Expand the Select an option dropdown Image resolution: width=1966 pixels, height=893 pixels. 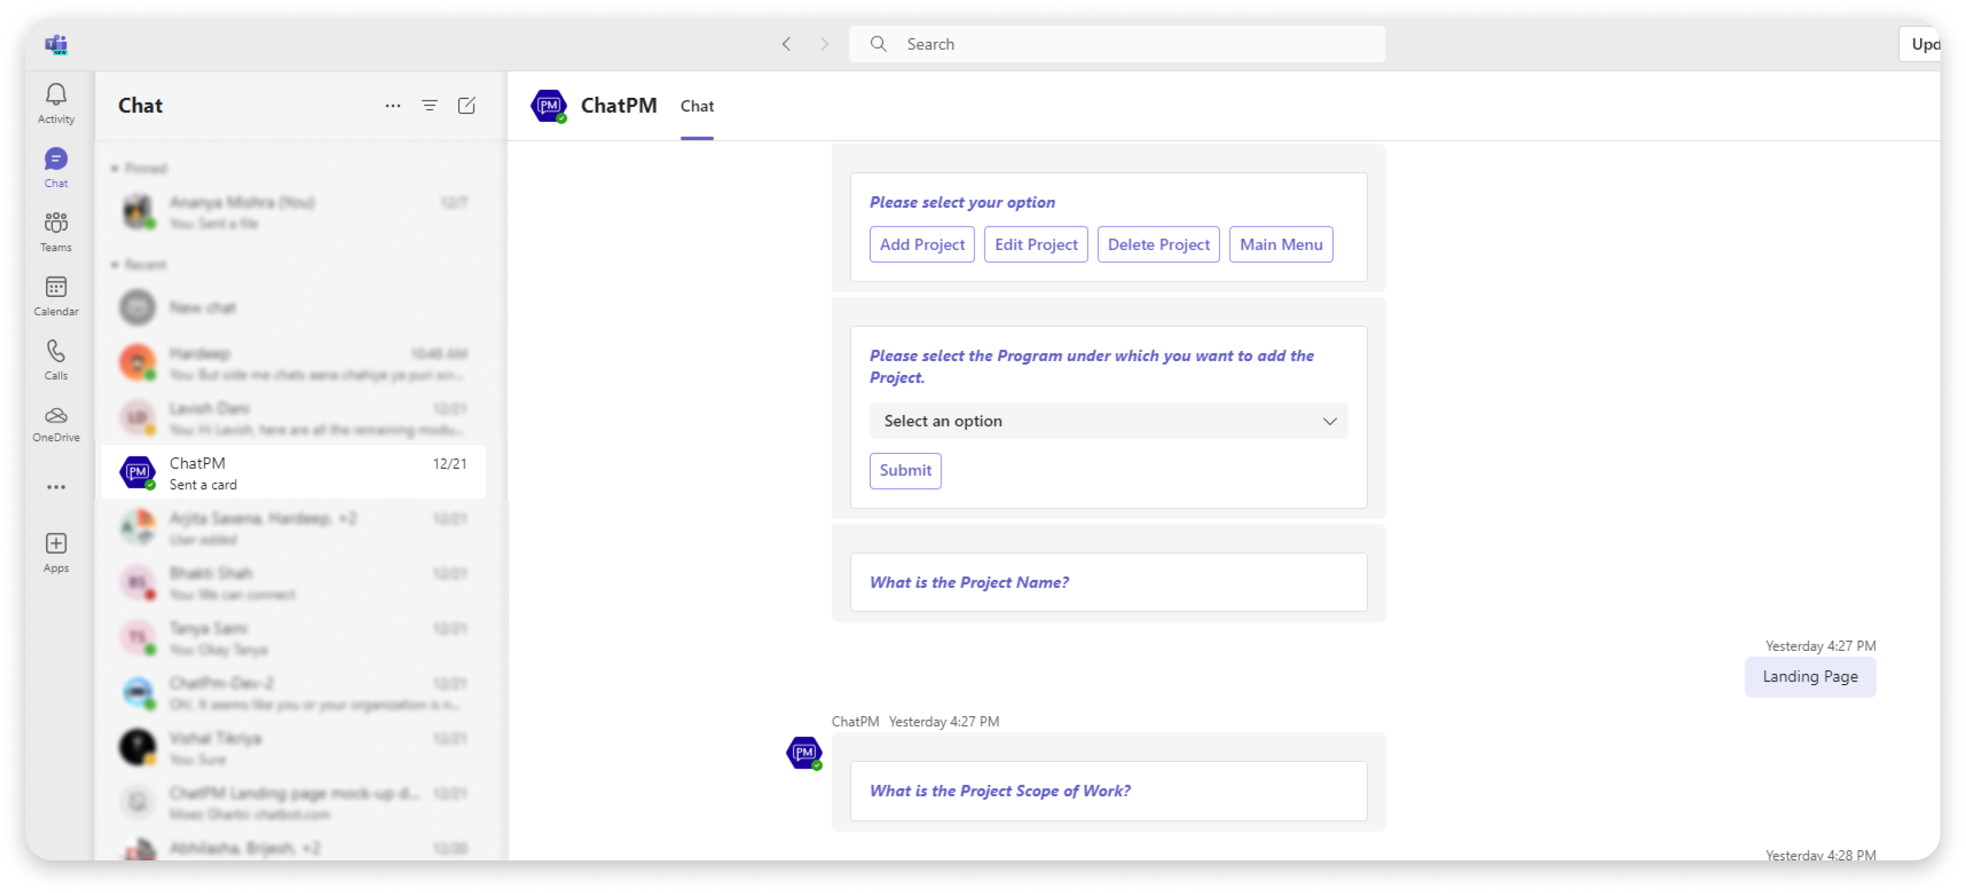(1108, 421)
